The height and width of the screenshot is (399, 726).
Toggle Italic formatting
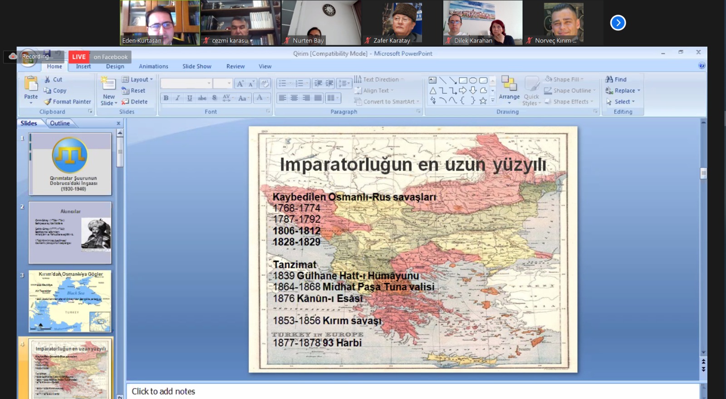(x=178, y=98)
